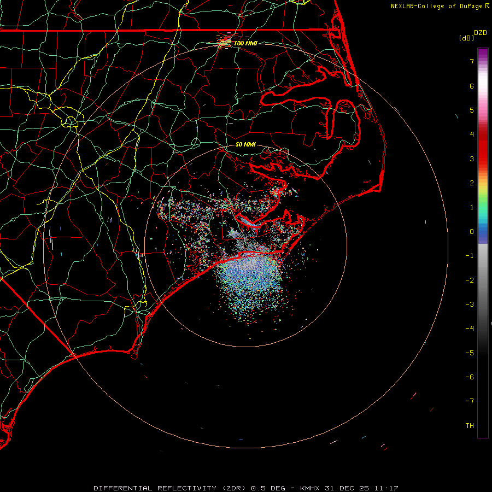
Task: Pick the blue 0 dB color band
Action: click(x=483, y=233)
